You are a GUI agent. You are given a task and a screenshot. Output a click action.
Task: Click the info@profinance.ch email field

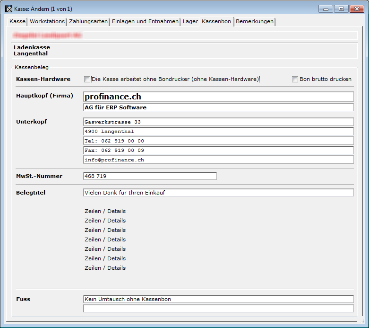pyautogui.click(x=218, y=160)
